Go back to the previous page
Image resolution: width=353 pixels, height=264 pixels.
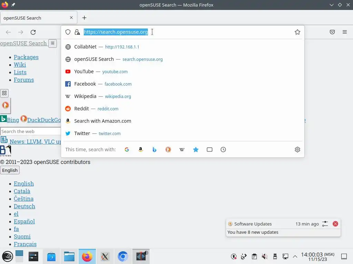coord(8,32)
